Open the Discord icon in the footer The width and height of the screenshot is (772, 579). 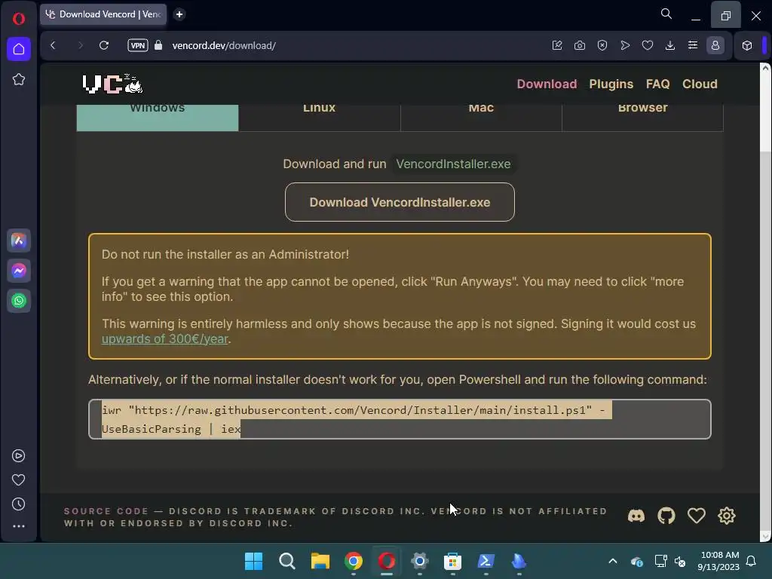coord(636,516)
